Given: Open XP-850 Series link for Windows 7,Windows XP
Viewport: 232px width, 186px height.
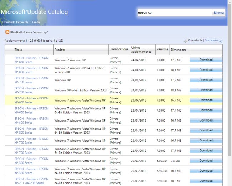Looking at the screenshot, I should (31, 60).
